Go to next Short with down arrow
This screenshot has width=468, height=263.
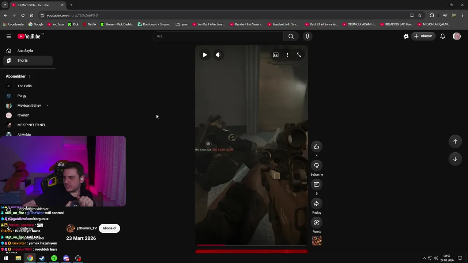(455, 159)
